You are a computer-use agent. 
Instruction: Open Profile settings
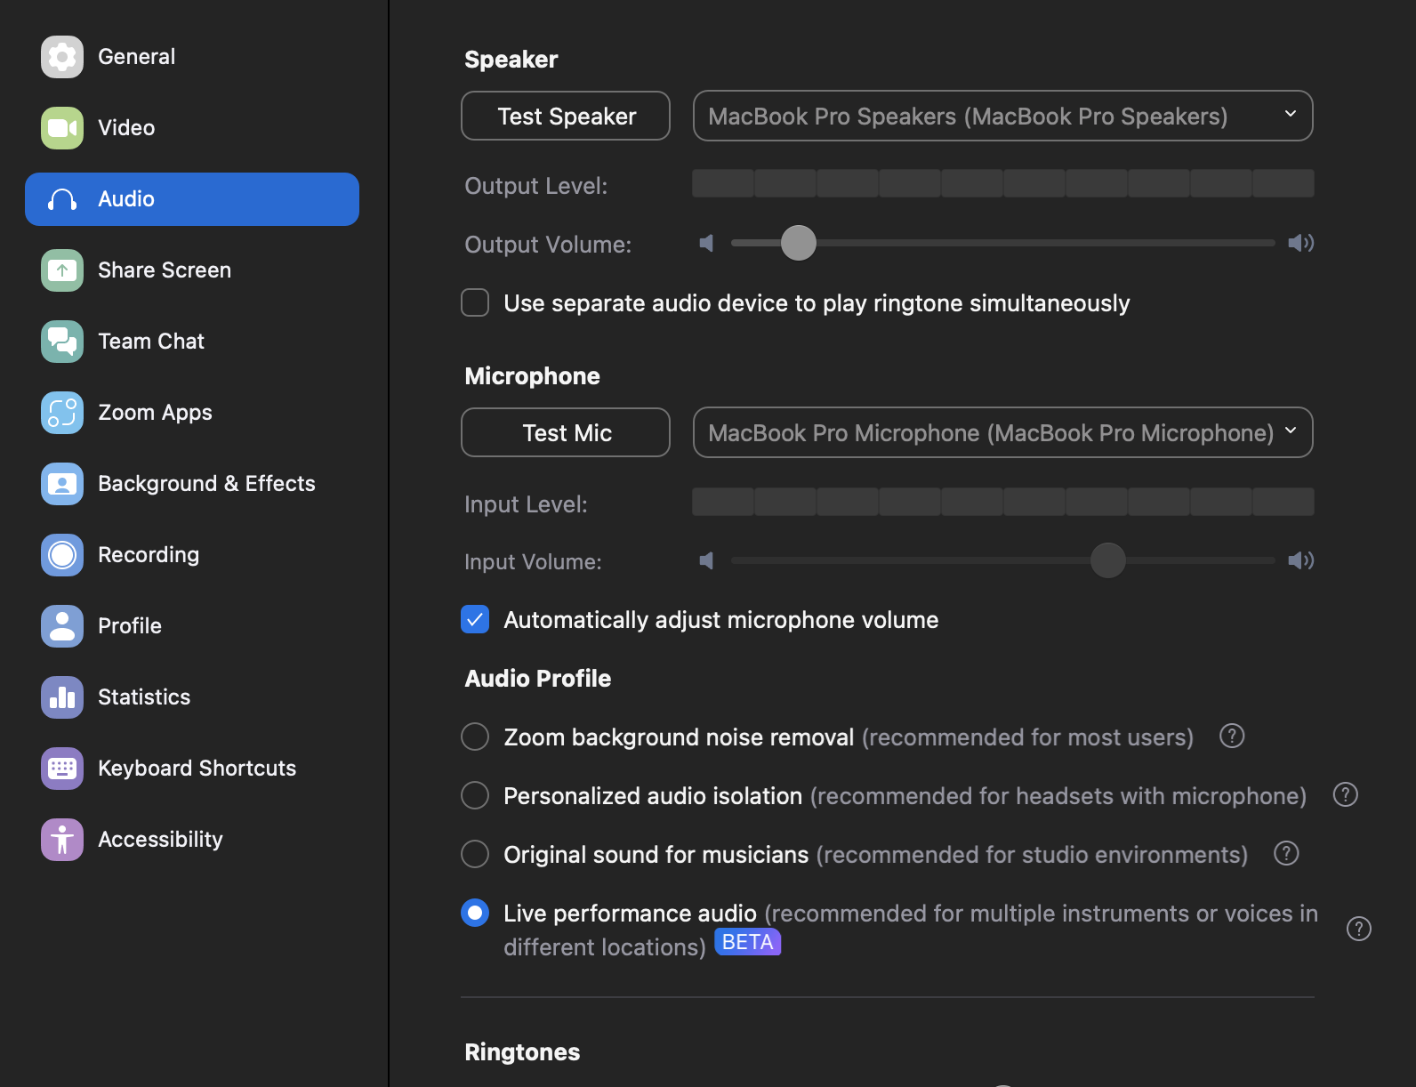(192, 626)
